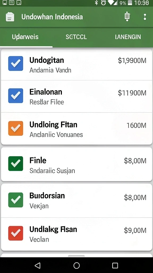Open recent apps with the square button
153x273 pixels.
115,266
